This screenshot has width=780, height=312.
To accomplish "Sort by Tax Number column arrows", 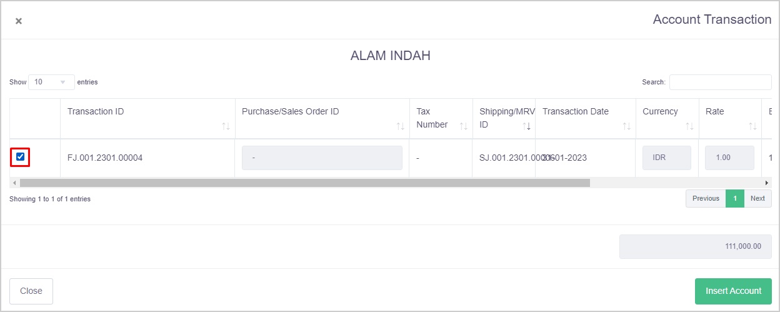I will click(x=463, y=126).
